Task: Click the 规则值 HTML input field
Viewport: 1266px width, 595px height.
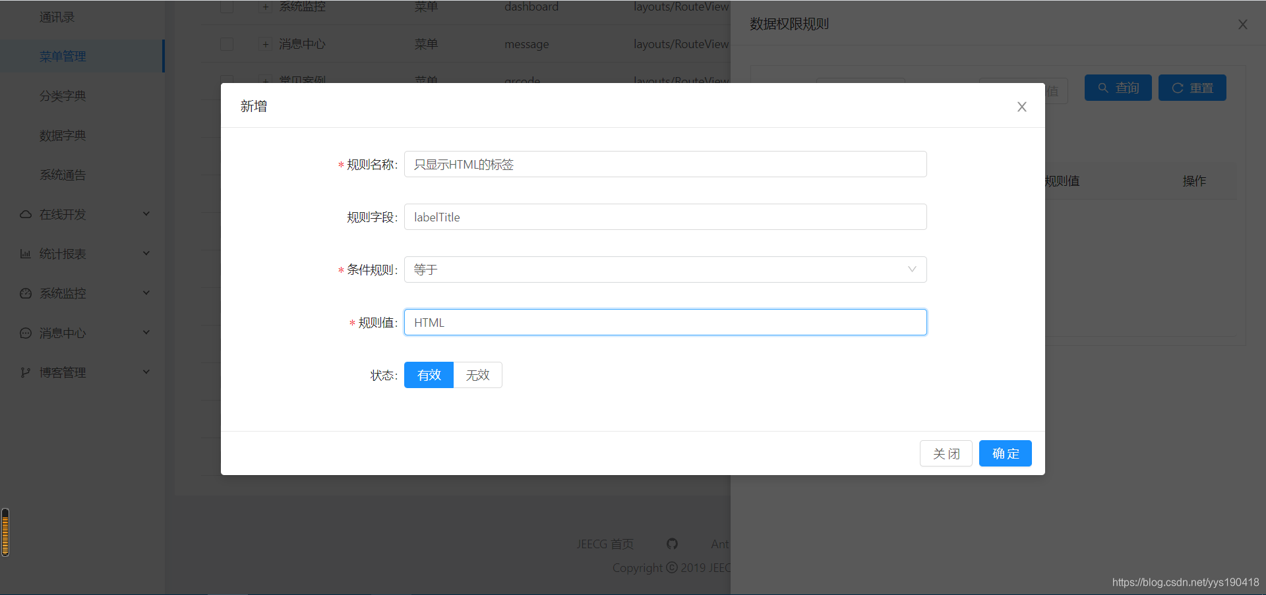Action: pos(665,322)
